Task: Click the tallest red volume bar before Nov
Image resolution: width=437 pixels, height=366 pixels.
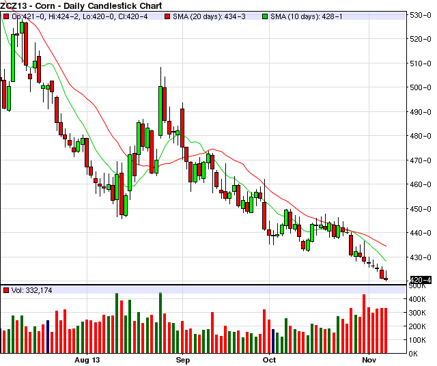Action: point(364,324)
